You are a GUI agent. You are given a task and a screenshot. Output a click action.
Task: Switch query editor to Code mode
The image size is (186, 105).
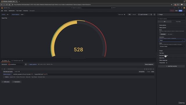click(153, 72)
